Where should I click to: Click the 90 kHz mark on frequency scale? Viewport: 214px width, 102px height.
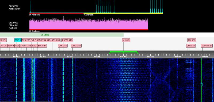(97, 57)
